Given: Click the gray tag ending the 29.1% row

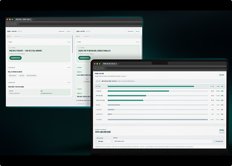Looking at the screenshot, I should 222,119.
